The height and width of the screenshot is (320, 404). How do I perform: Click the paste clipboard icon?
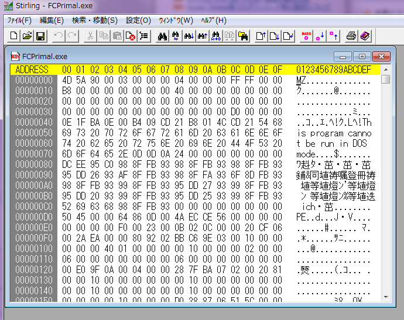point(117,36)
